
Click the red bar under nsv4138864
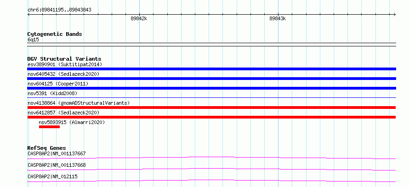pyautogui.click(x=211, y=108)
